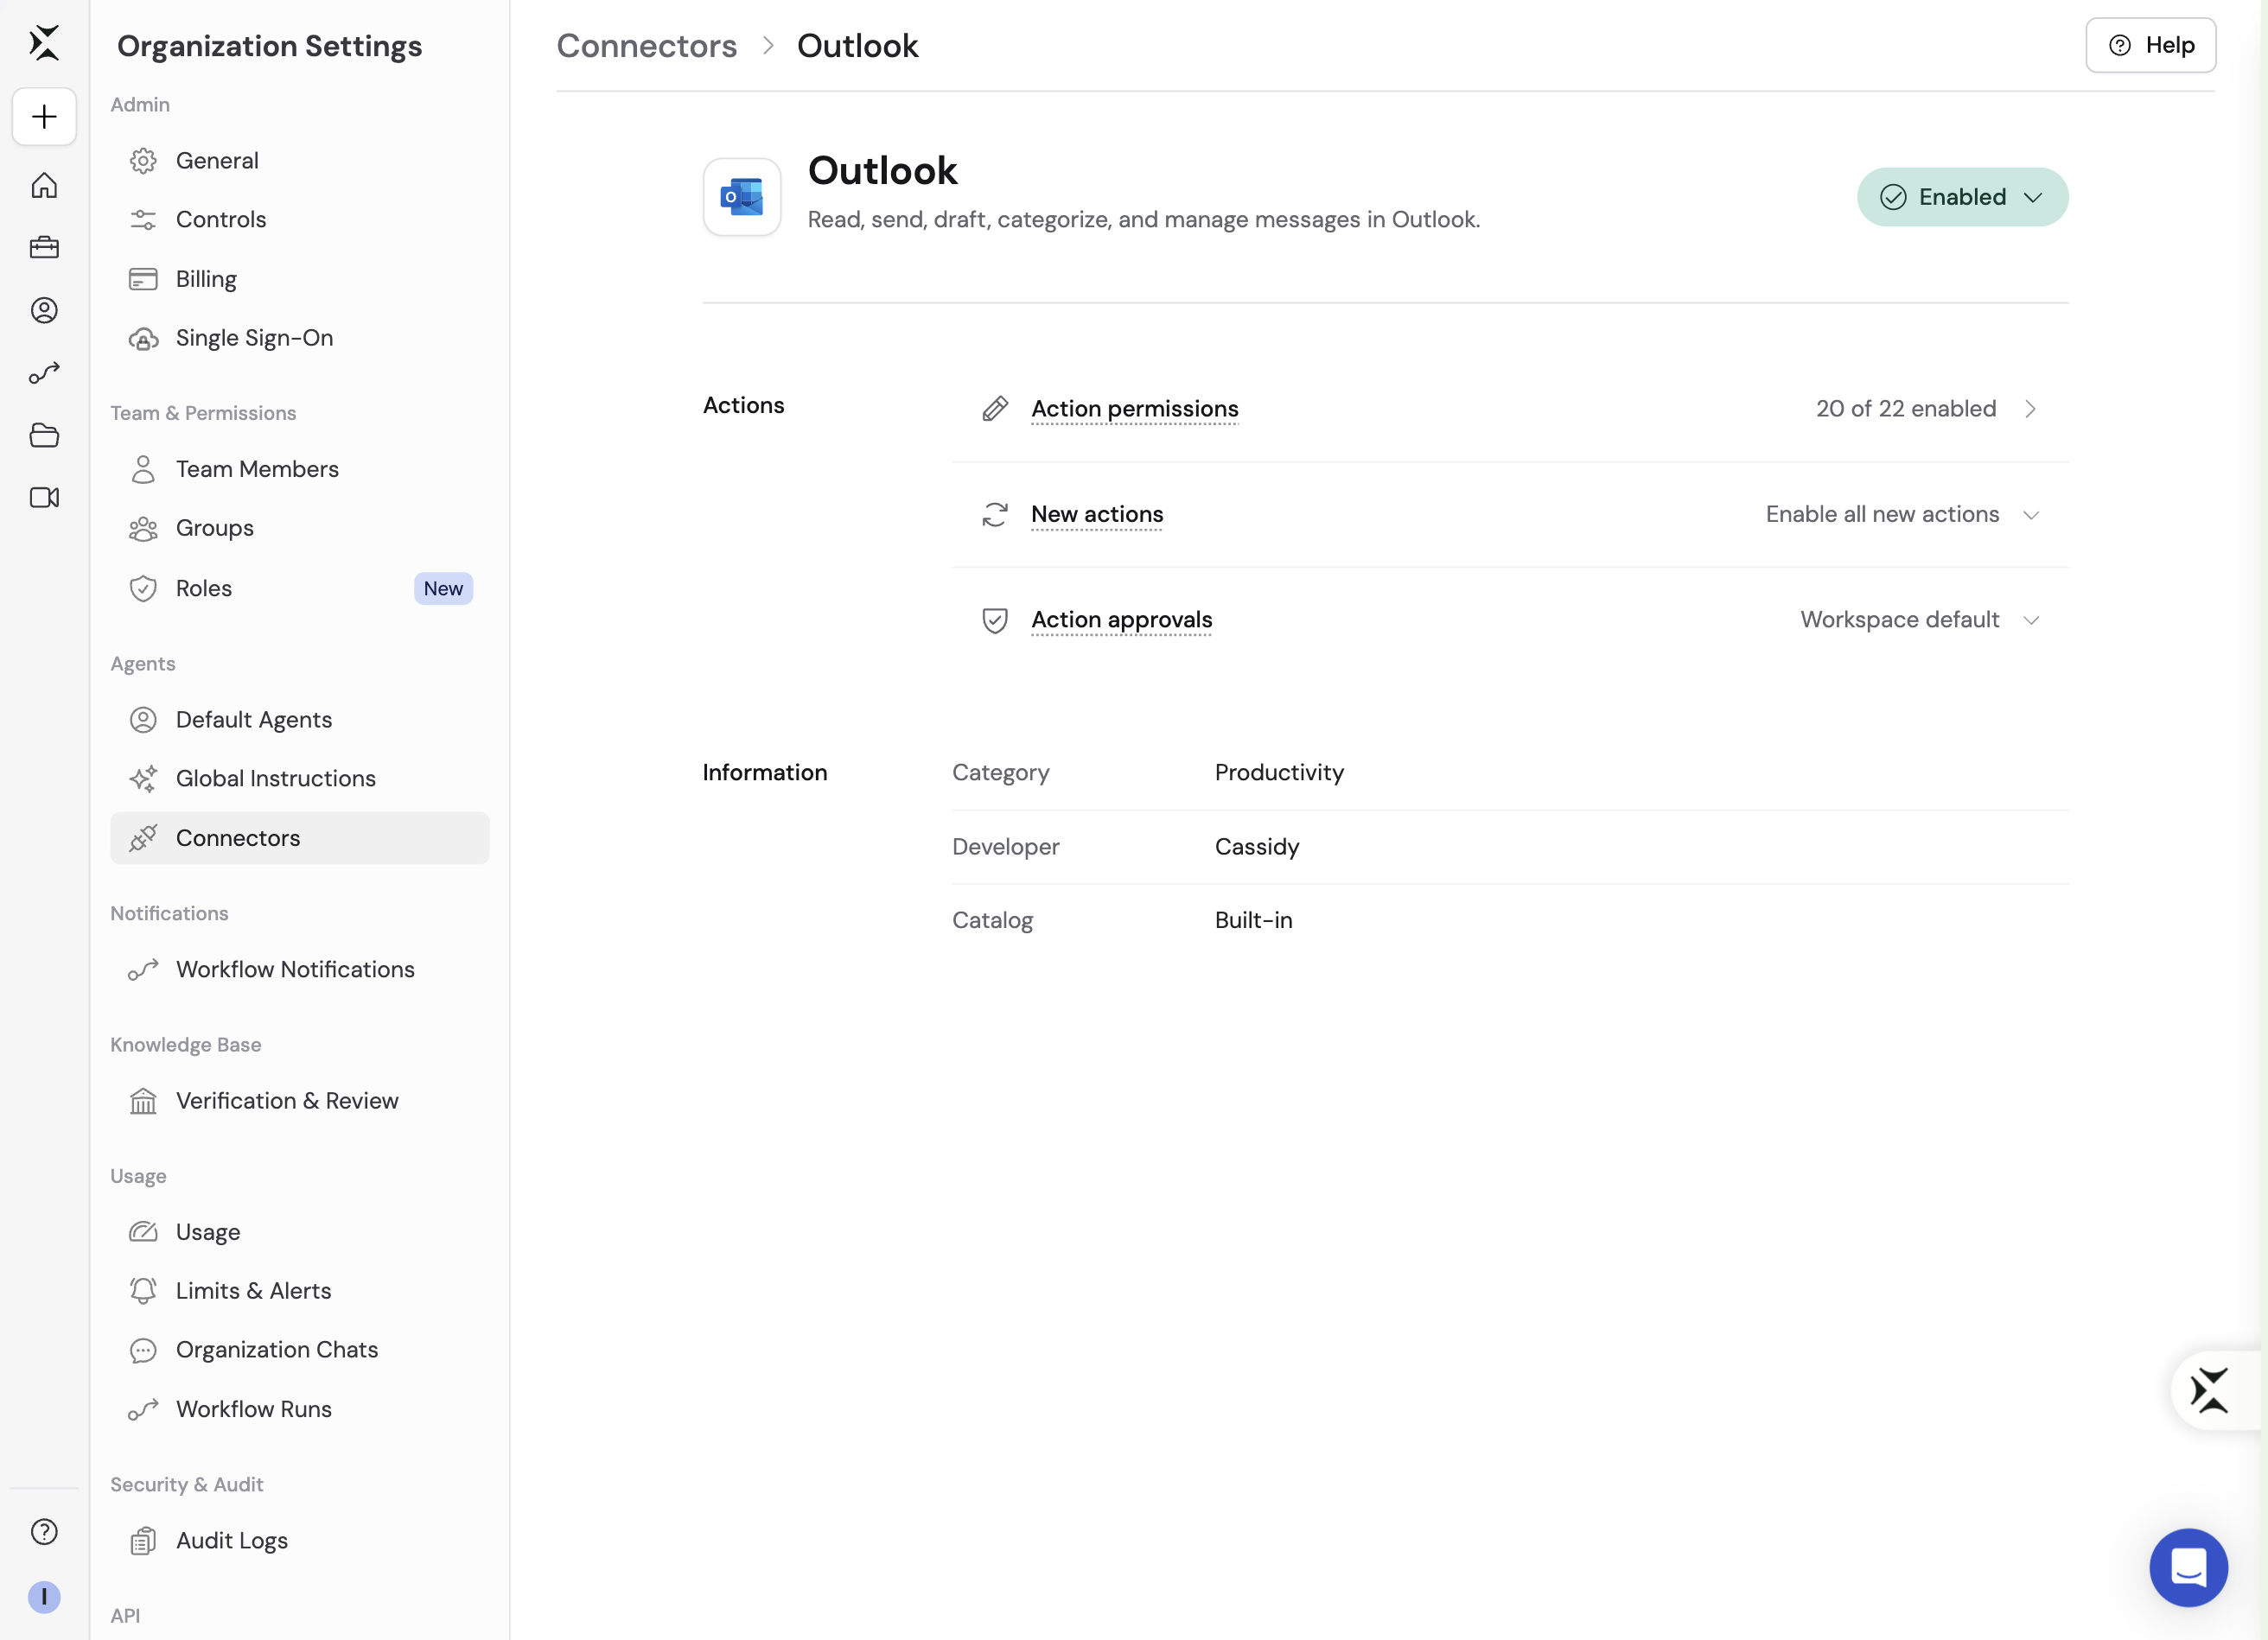Click the user avatar labeled I
The image size is (2268, 1640).
44,1597
